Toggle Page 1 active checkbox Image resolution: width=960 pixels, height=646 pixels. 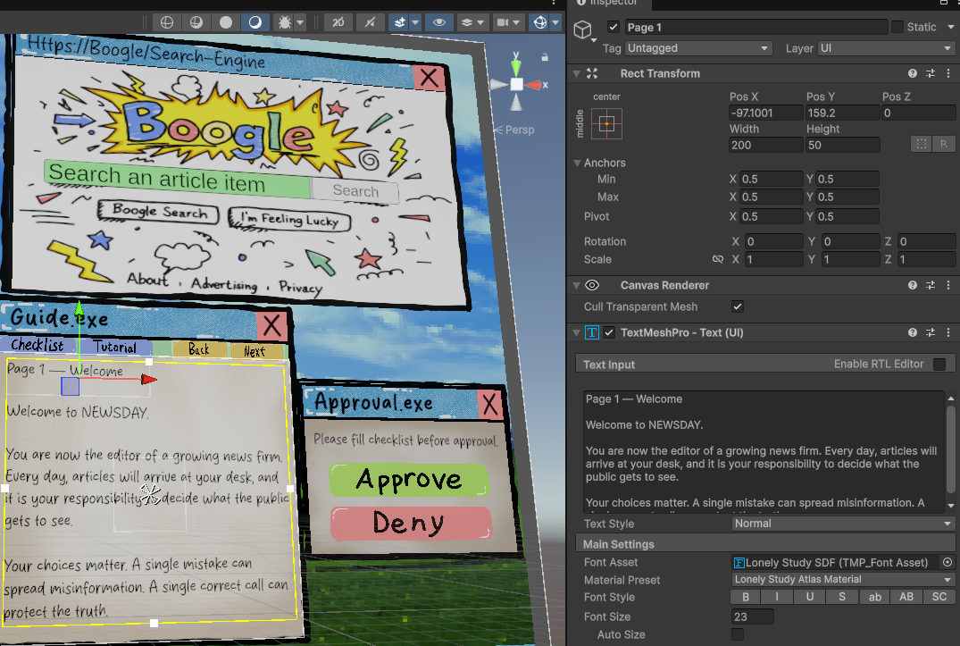(613, 27)
